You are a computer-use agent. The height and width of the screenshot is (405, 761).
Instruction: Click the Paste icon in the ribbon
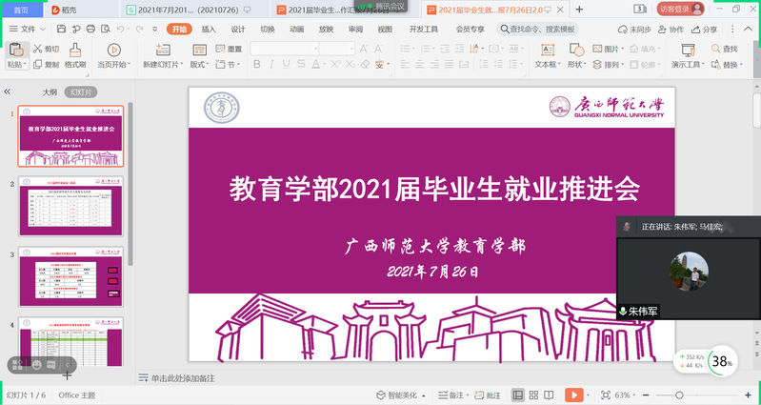(x=15, y=50)
